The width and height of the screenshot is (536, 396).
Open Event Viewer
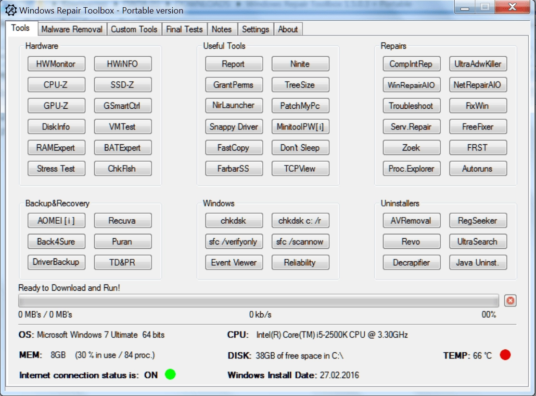pyautogui.click(x=234, y=262)
